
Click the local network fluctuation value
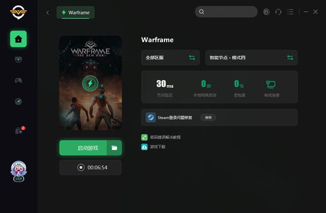[x=206, y=83]
